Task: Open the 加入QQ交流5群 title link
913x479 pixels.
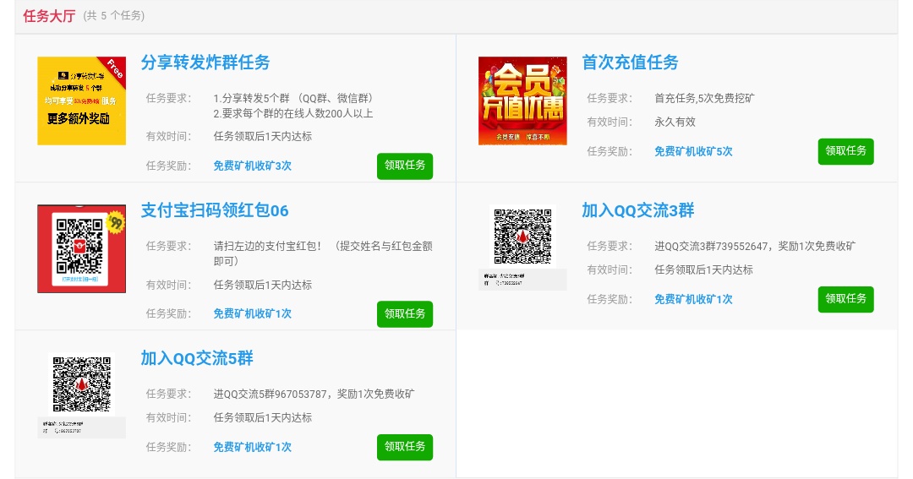Action: point(197,358)
